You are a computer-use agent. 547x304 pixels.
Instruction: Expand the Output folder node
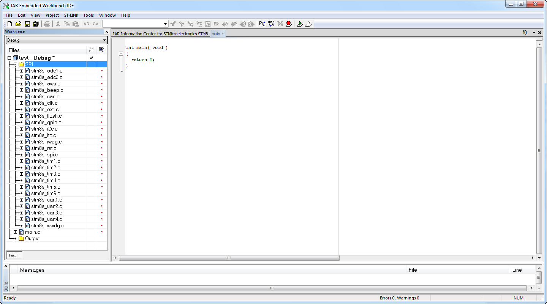coord(16,239)
